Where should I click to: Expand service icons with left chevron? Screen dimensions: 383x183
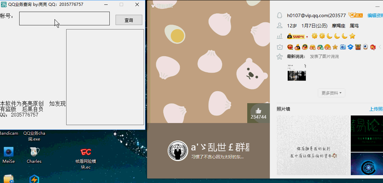tap(380, 47)
